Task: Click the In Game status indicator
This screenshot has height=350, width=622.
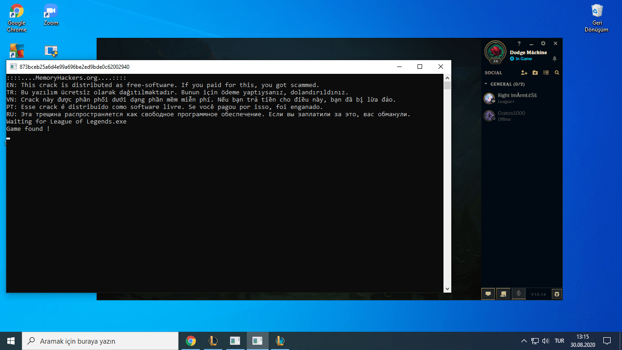Action: coord(521,59)
